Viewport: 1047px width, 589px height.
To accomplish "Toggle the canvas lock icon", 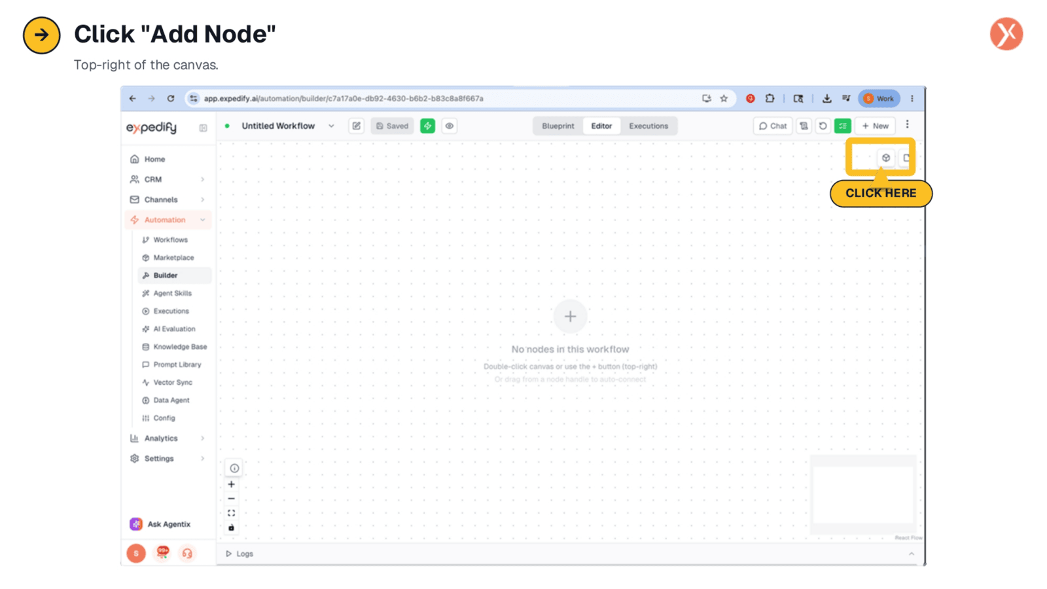I will [x=232, y=527].
